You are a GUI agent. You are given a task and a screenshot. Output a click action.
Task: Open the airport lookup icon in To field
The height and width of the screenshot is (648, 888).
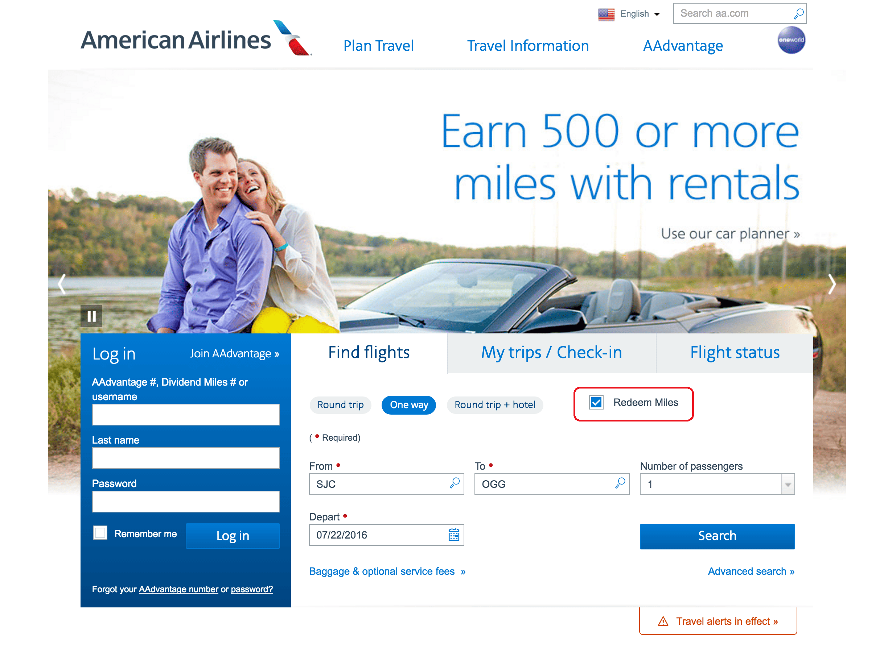[620, 483]
